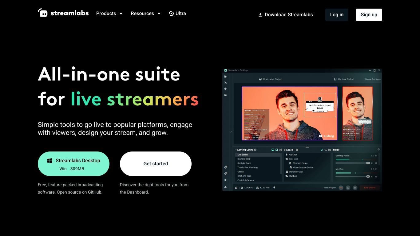Click the Log in button
The width and height of the screenshot is (420, 236).
pyautogui.click(x=337, y=15)
